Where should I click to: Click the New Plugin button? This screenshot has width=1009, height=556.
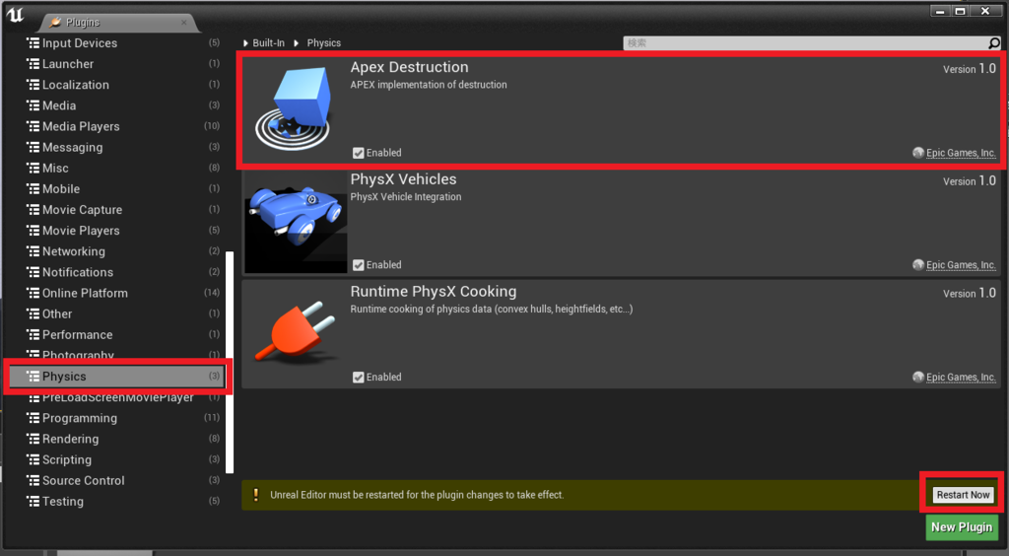pos(962,527)
